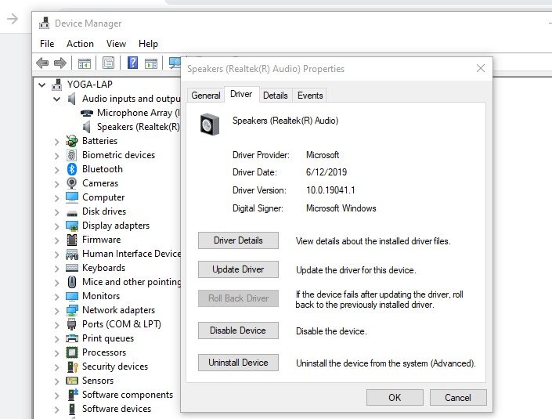Screen dimensions: 552x419
Task: Click the driver version 10.0.19041.1 value
Action: click(x=330, y=190)
